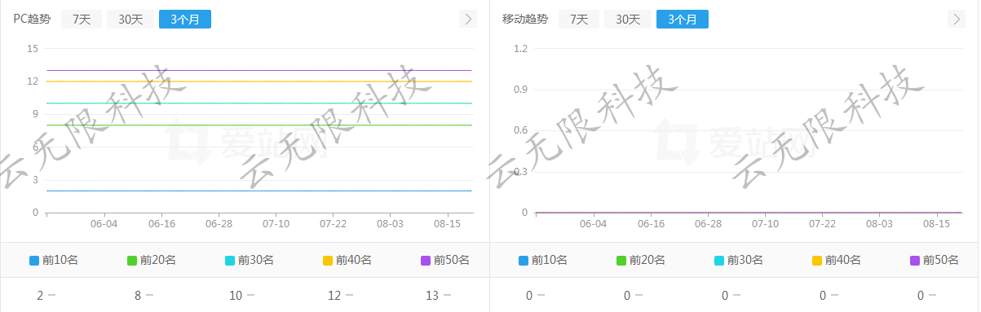Toggle 前40名 yellow legend in PC chart

pyautogui.click(x=347, y=261)
